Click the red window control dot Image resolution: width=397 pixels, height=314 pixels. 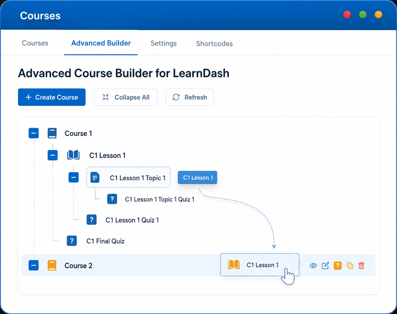tap(347, 15)
